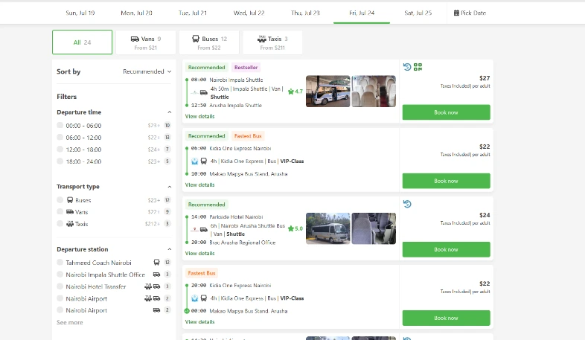Screen dimensions: 585x340
Task: Select the Thu, Jul 23 date tab
Action: [305, 13]
